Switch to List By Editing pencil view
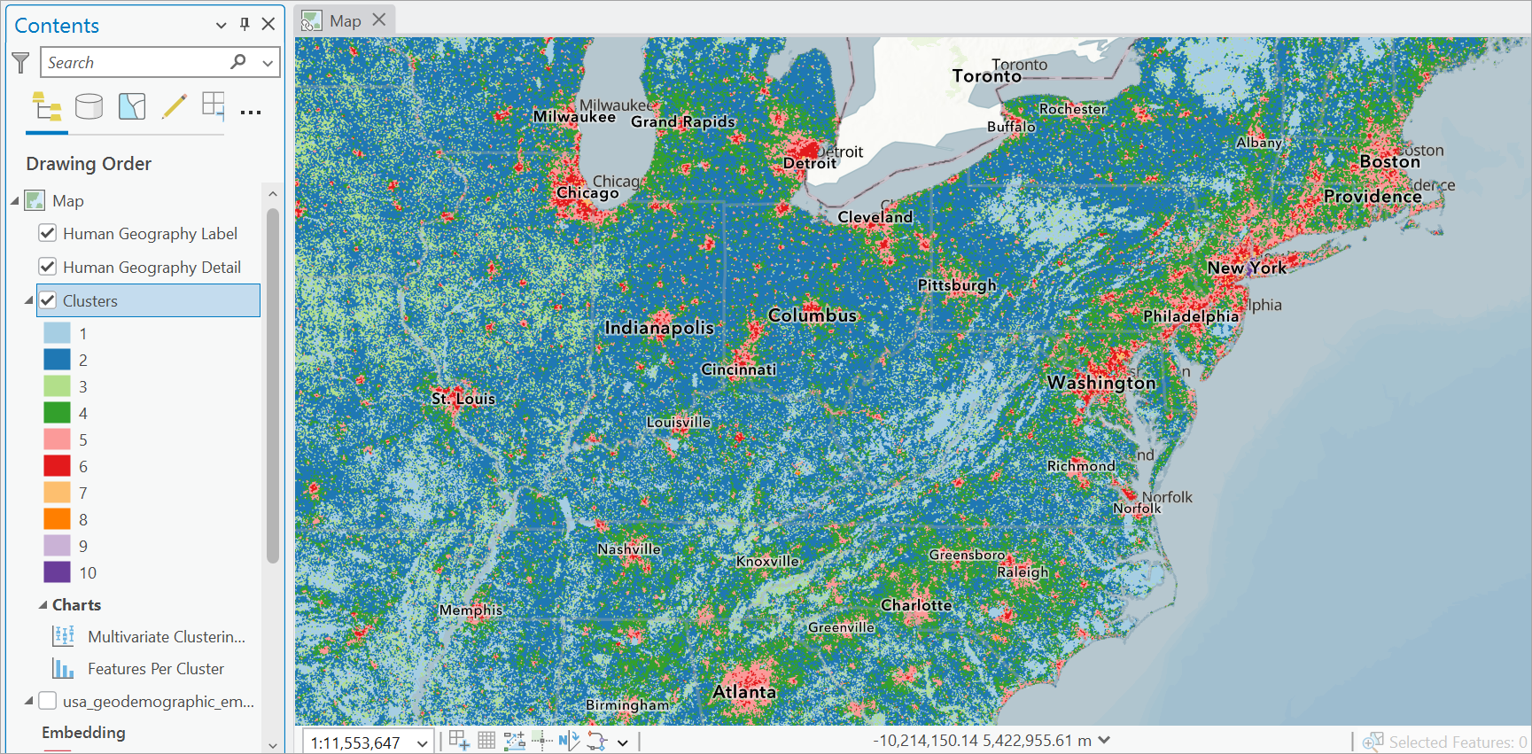The width and height of the screenshot is (1532, 754). (175, 107)
